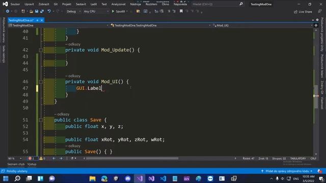Open File Explorer from the taskbar
The image size is (326, 183).
(x=92, y=178)
